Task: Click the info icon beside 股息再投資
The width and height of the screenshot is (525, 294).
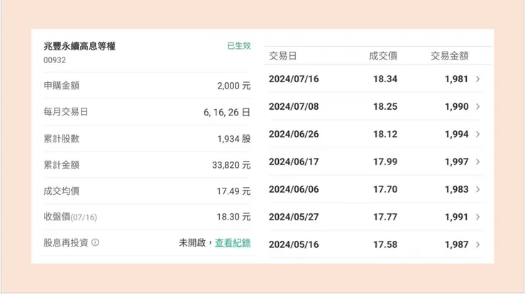Action: 95,242
